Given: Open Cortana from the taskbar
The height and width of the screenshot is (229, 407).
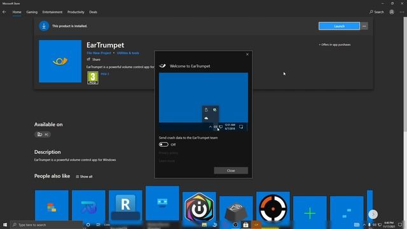Looking at the screenshot, I should [x=88, y=225].
